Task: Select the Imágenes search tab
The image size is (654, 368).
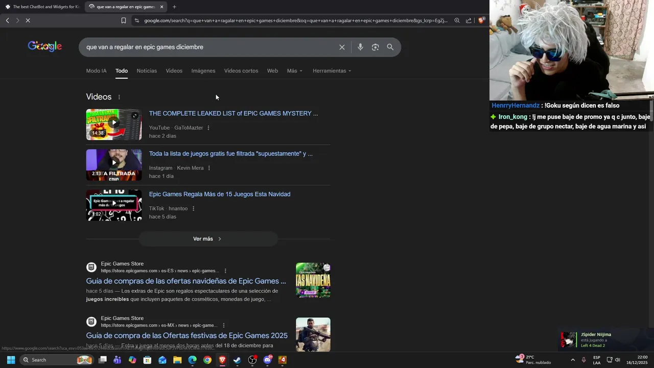Action: [x=203, y=71]
